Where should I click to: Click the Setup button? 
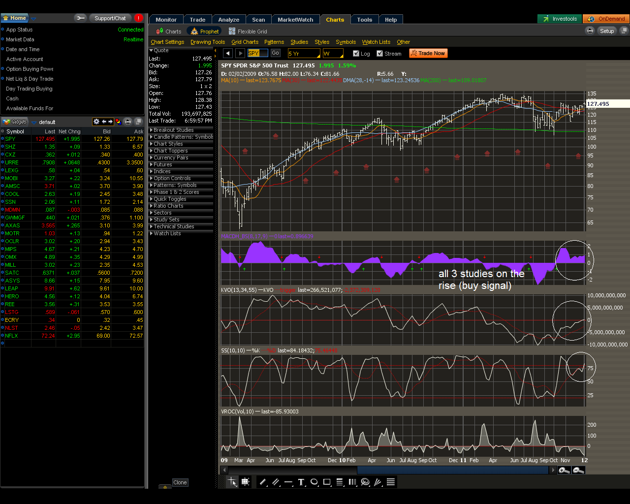click(607, 31)
